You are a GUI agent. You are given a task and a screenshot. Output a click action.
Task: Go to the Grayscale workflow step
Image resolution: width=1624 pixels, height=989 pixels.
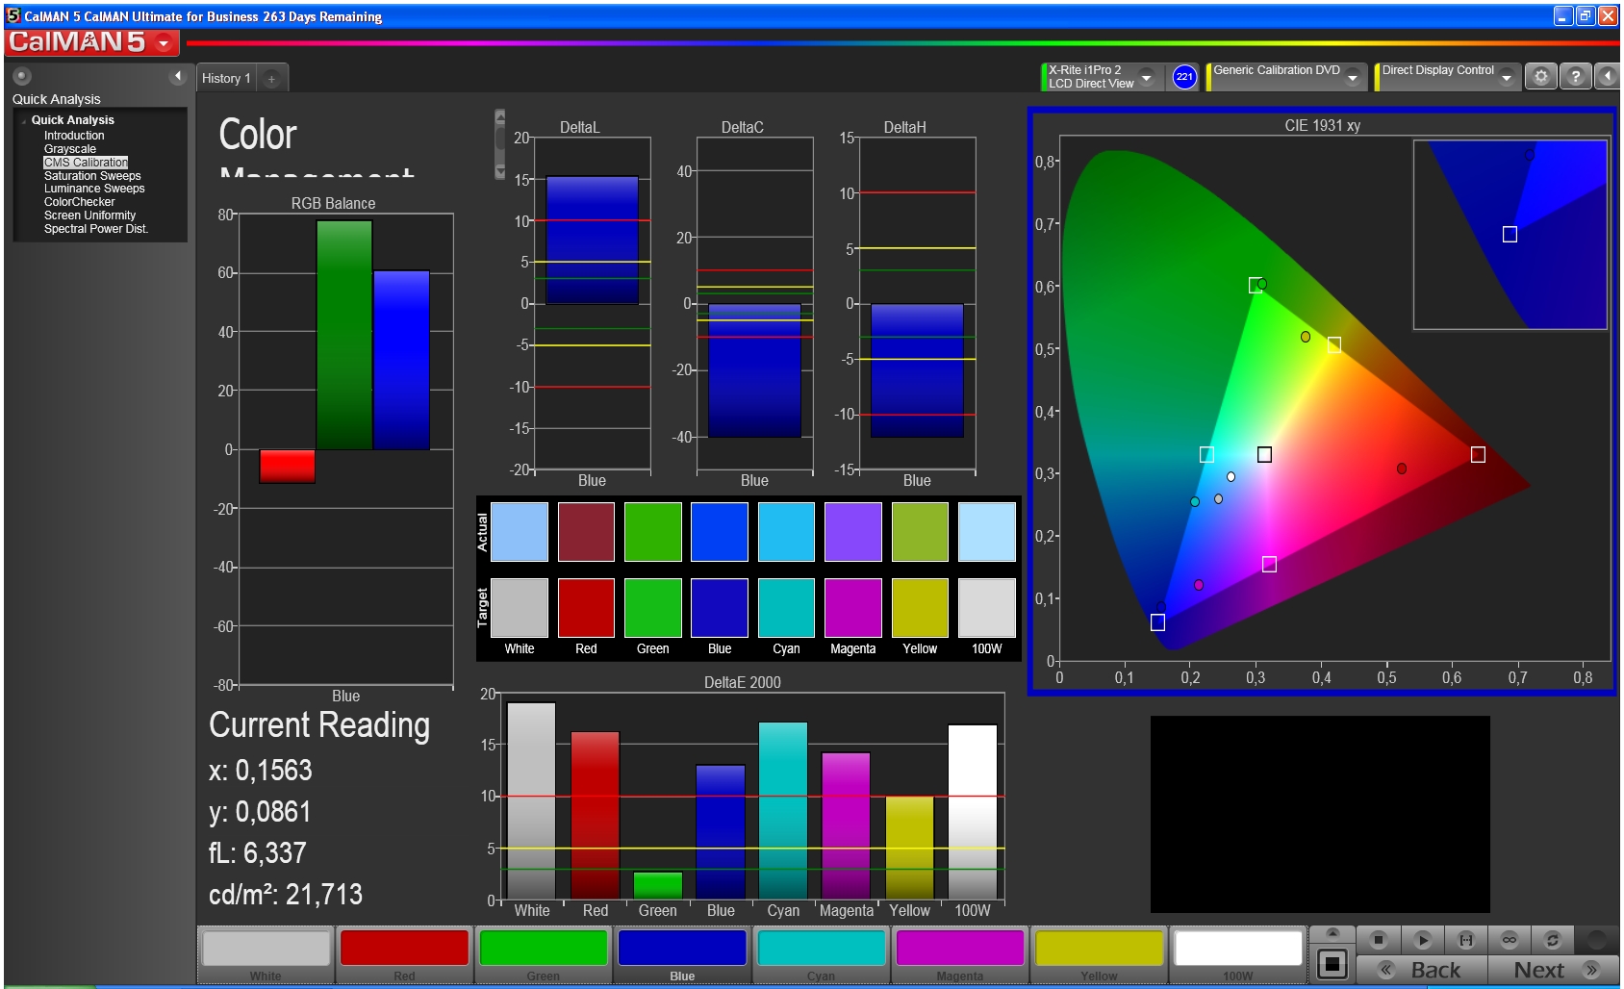[70, 149]
